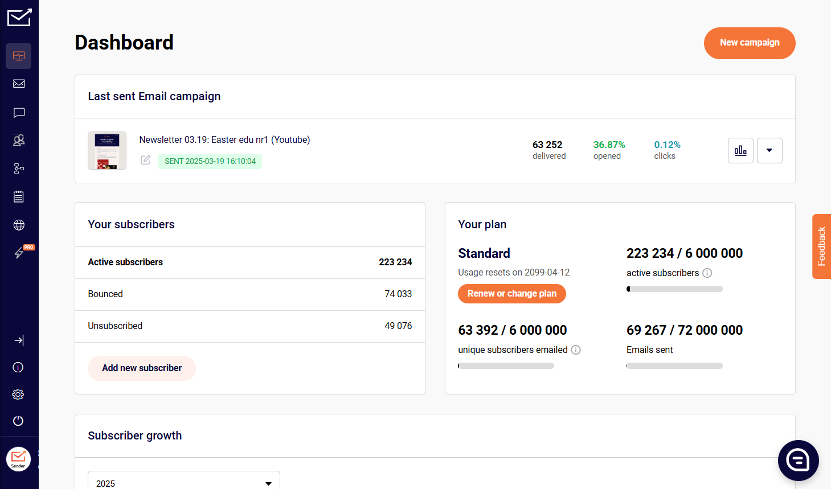
Task: Log out using the power icon
Action: coord(18,421)
